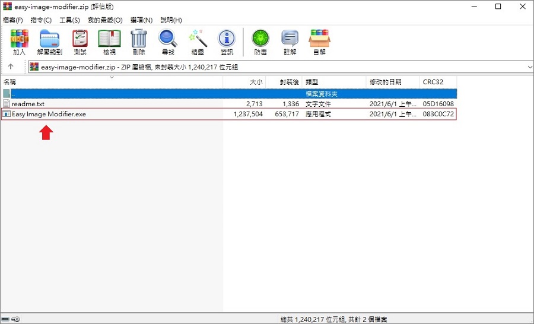This screenshot has height=324, width=534.
Task: Click the drive icon in status bar
Action: (5, 319)
